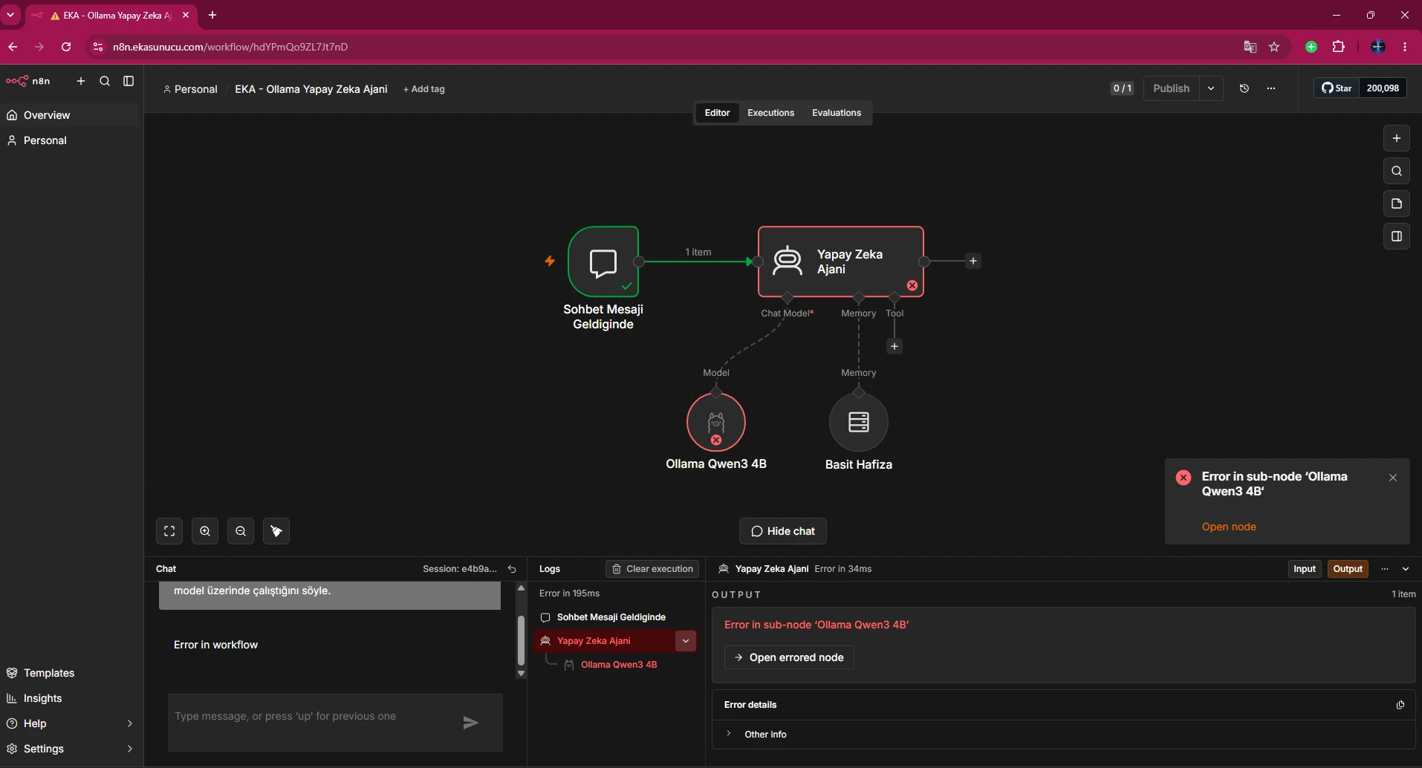Zoom out on the canvas
The image size is (1422, 768).
pos(241,531)
